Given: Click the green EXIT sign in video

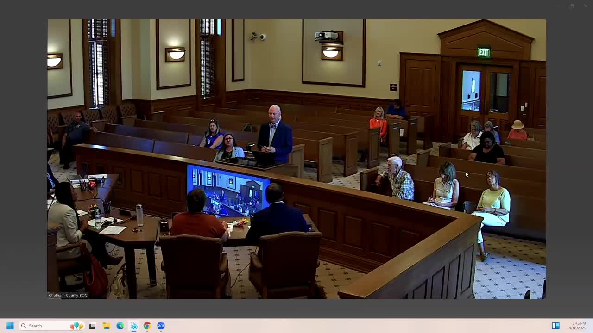Looking at the screenshot, I should (484, 52).
